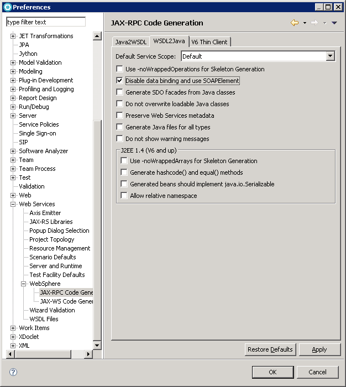Expand the Report Design node
Screen dimensions: 346x387
13,98
